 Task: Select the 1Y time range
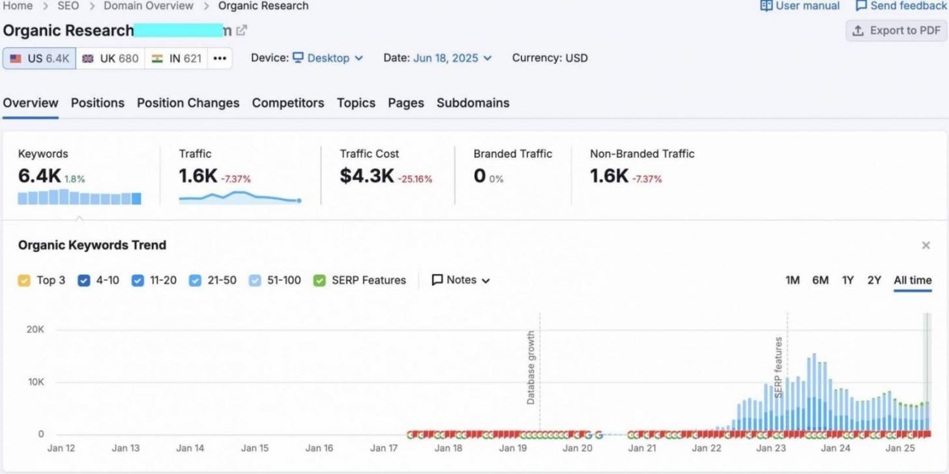pos(847,280)
